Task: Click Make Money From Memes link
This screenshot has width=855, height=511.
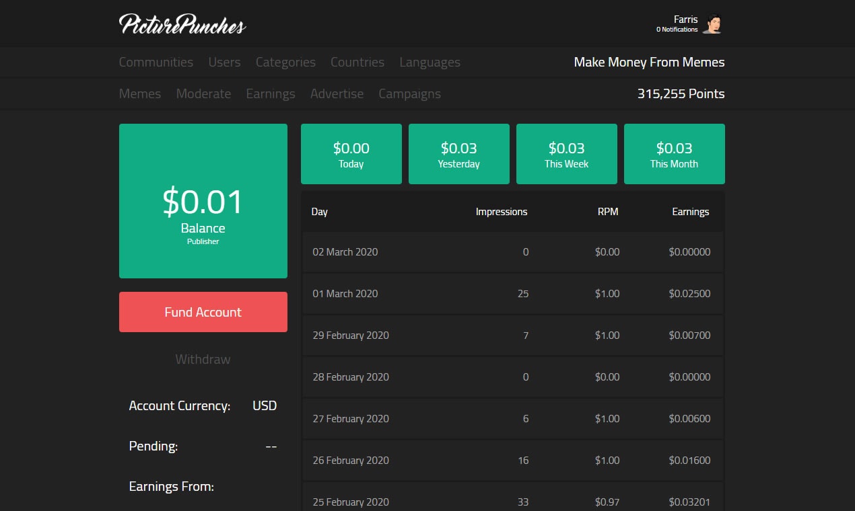Action: 649,62
